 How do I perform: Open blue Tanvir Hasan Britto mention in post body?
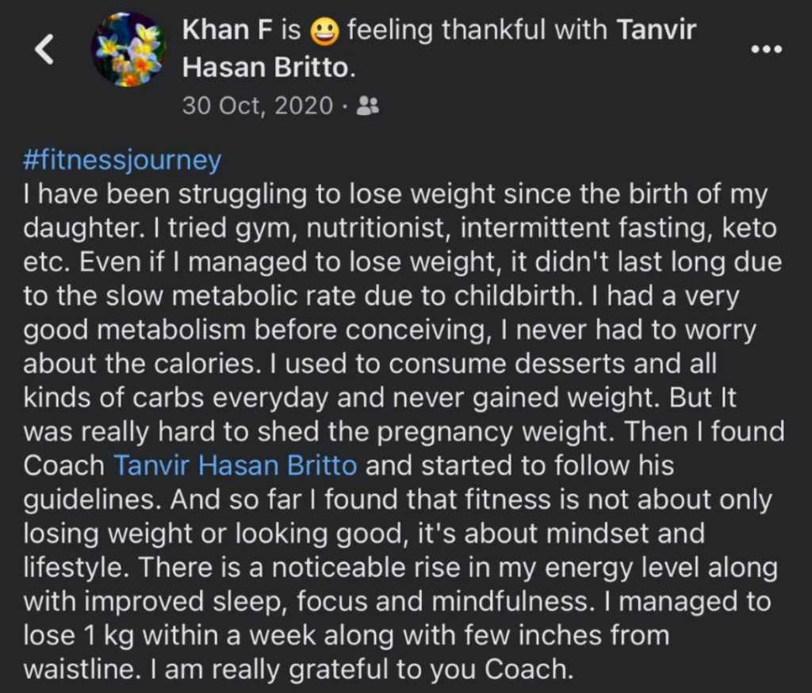tap(235, 465)
